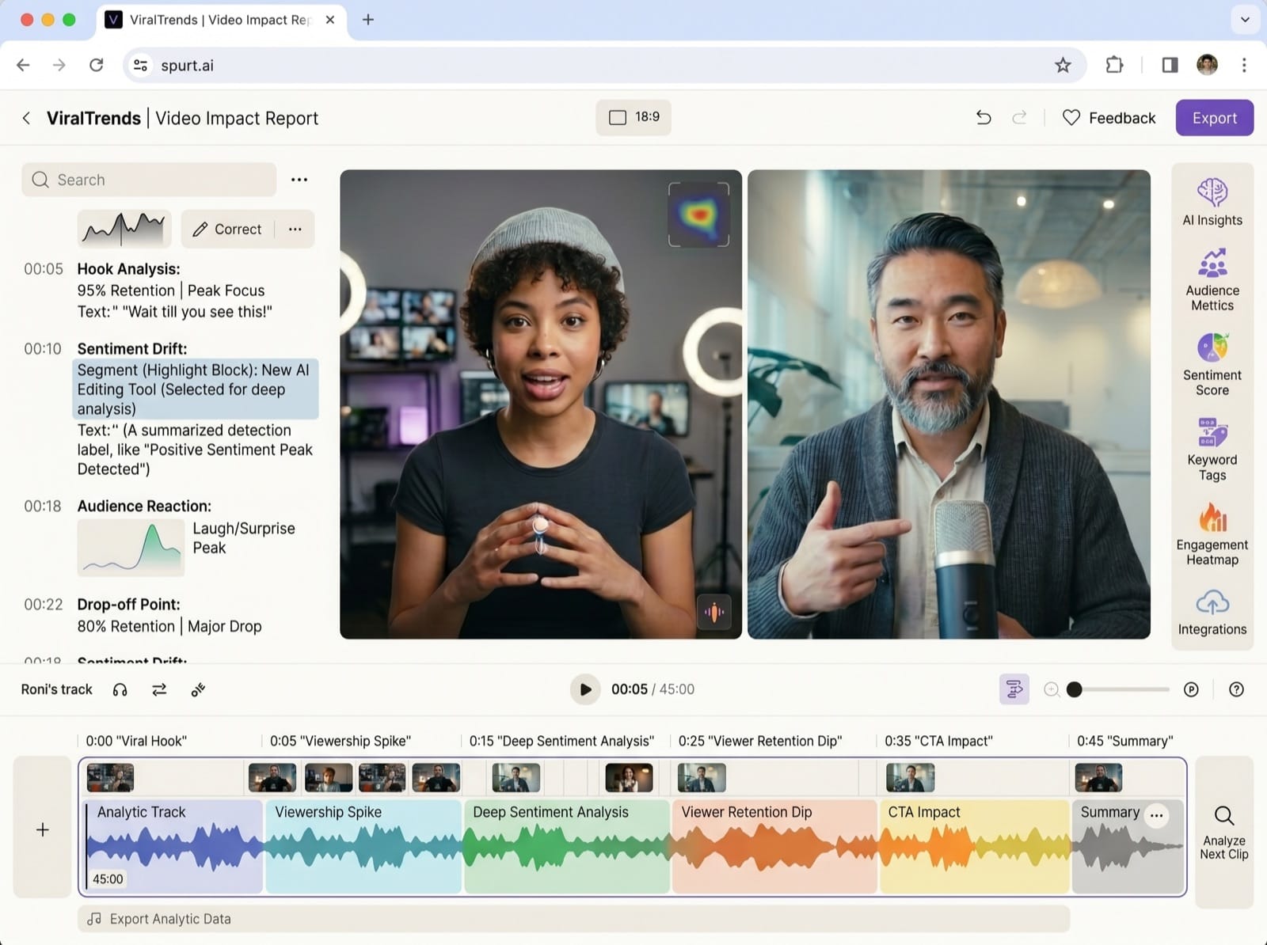
Task: Select the Viewer Retention Dip audio segment
Action: pos(774,846)
